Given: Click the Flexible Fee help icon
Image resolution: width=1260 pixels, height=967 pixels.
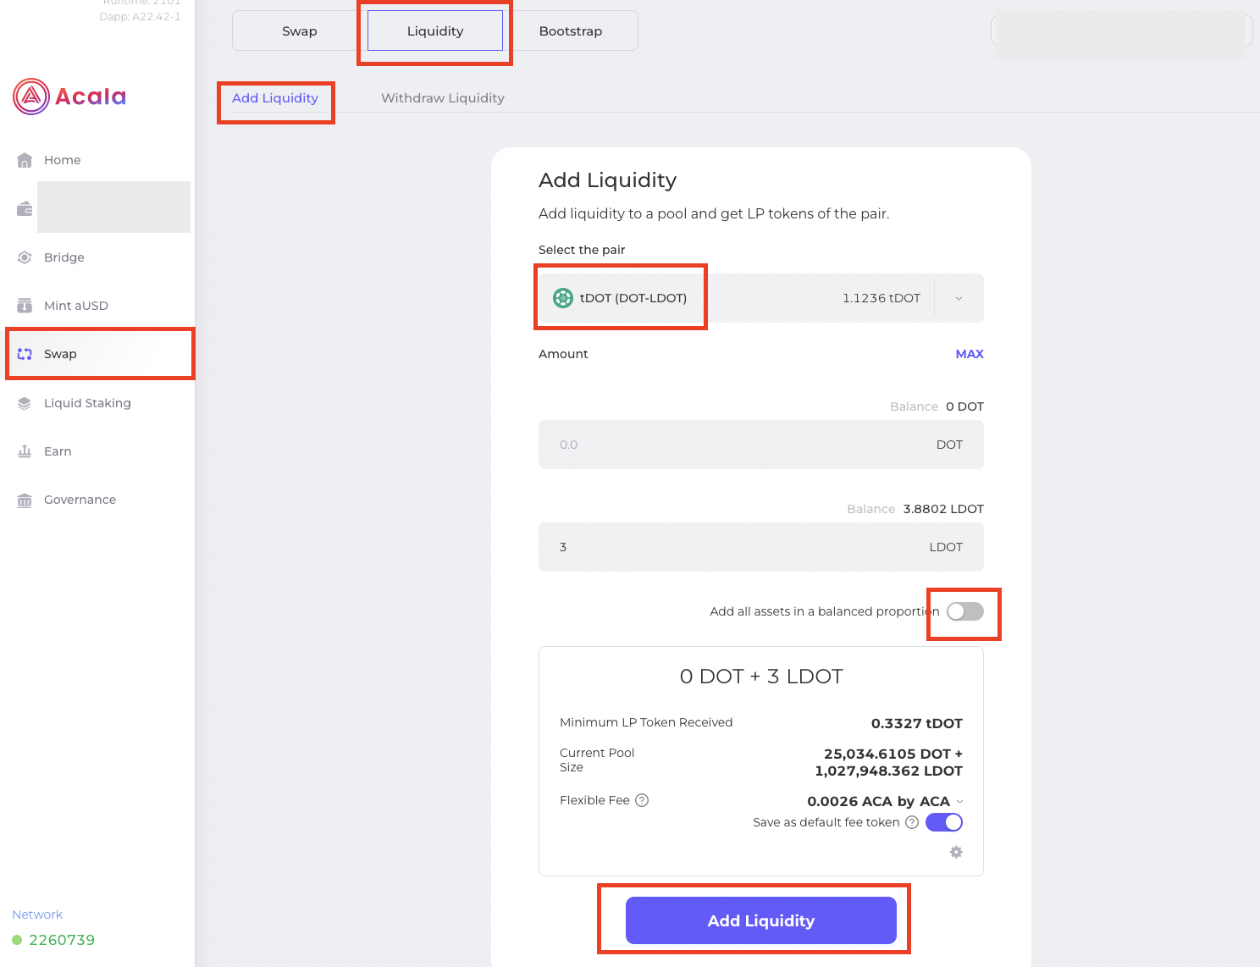Looking at the screenshot, I should [x=642, y=800].
